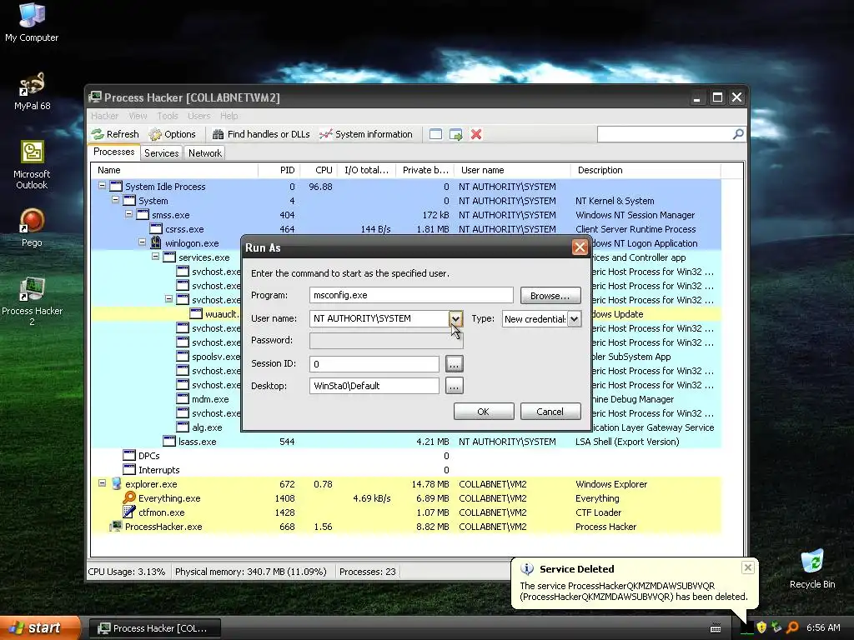Open My Computer desktop icon
854x640 pixels.
click(32, 22)
